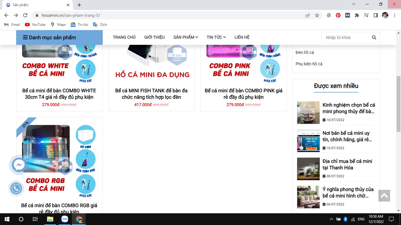This screenshot has height=225, width=401.
Task: Open article Địa chỉ mua bể cá mini
Action: [x=347, y=164]
